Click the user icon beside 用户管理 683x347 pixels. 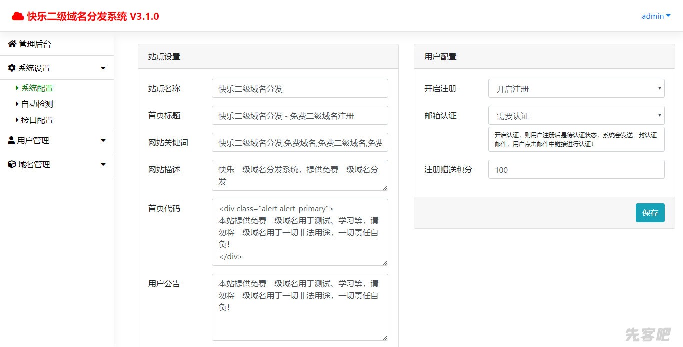point(11,140)
